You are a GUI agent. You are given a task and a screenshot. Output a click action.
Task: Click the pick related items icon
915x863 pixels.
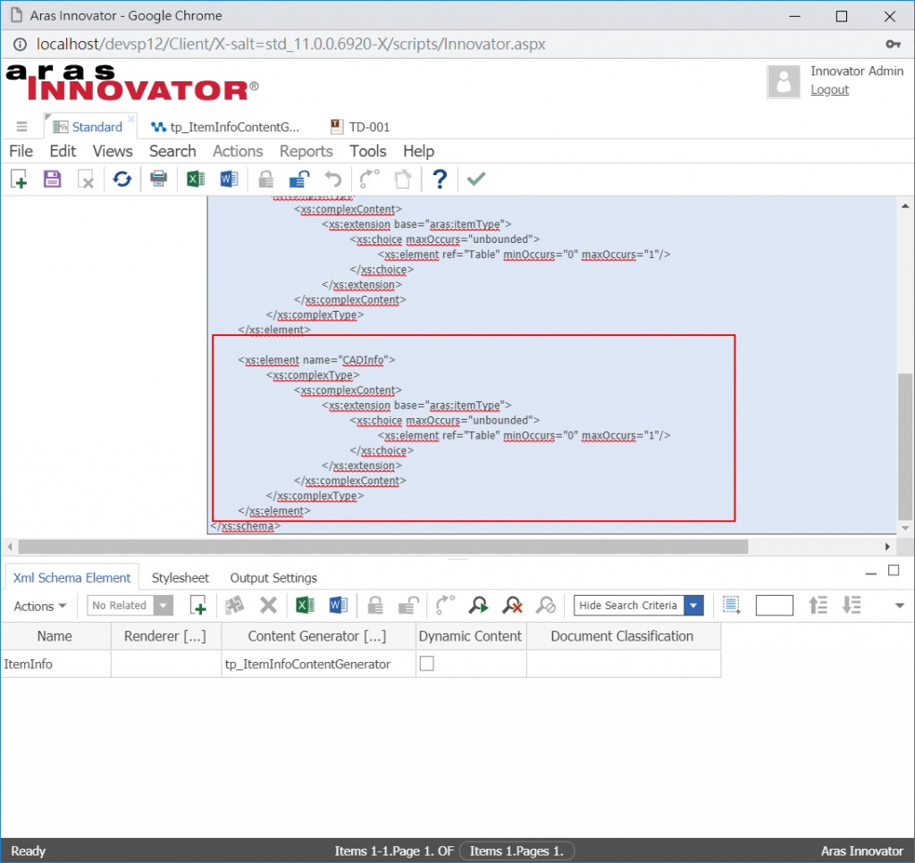click(x=235, y=606)
